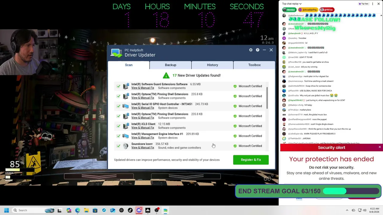
Task: Open Windows Start menu
Action: 6,210
